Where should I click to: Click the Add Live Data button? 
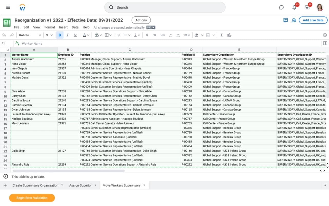click(313, 20)
